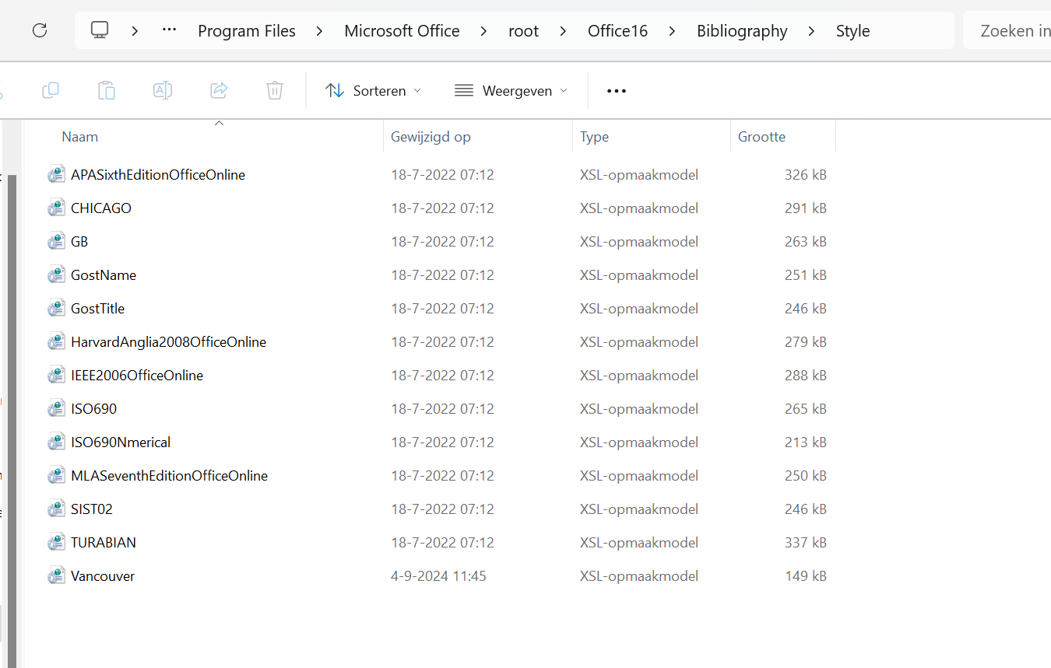
Task: Sort by the Gewijzigd op column header
Action: coord(431,137)
